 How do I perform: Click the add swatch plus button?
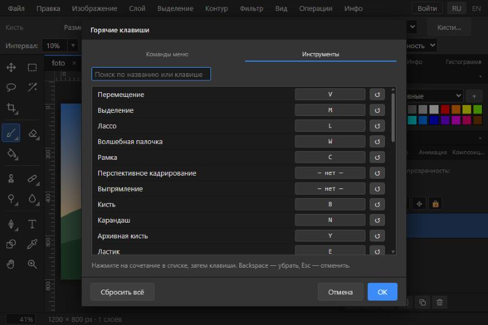coord(474,96)
